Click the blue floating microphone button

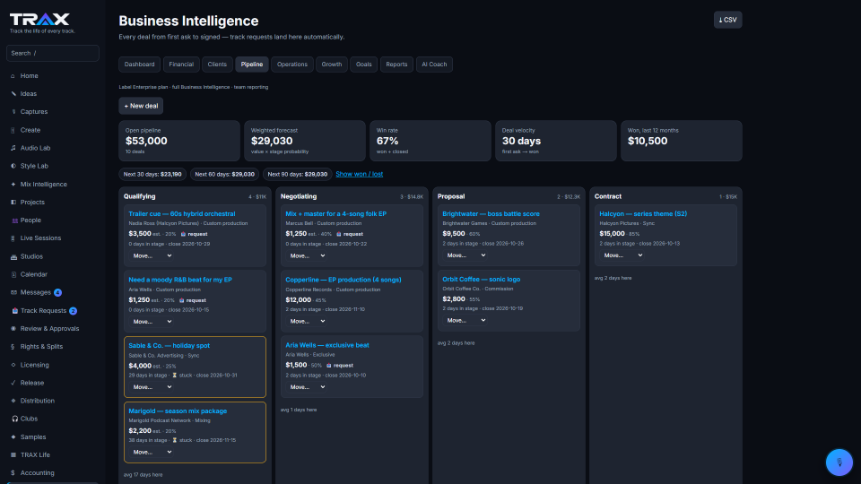[x=839, y=462]
